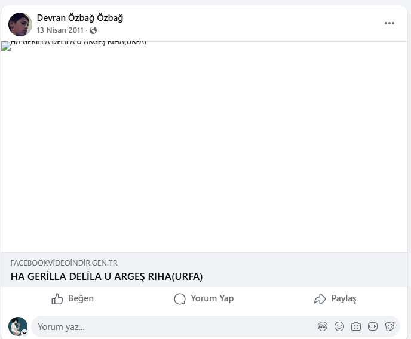The image size is (411, 339).
Task: Click the Paylaş button label
Action: [x=343, y=298]
